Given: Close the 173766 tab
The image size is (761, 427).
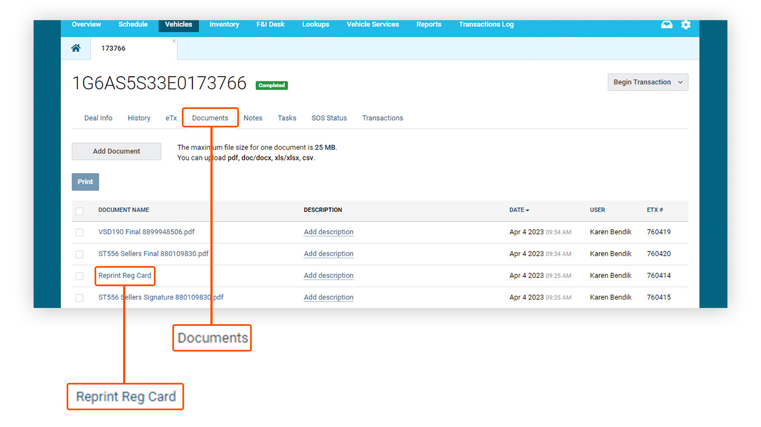Looking at the screenshot, I should (x=174, y=41).
